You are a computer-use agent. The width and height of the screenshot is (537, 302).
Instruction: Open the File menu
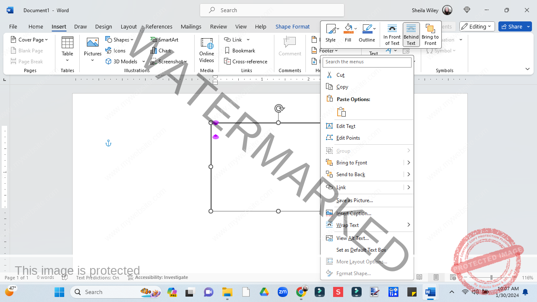point(13,26)
